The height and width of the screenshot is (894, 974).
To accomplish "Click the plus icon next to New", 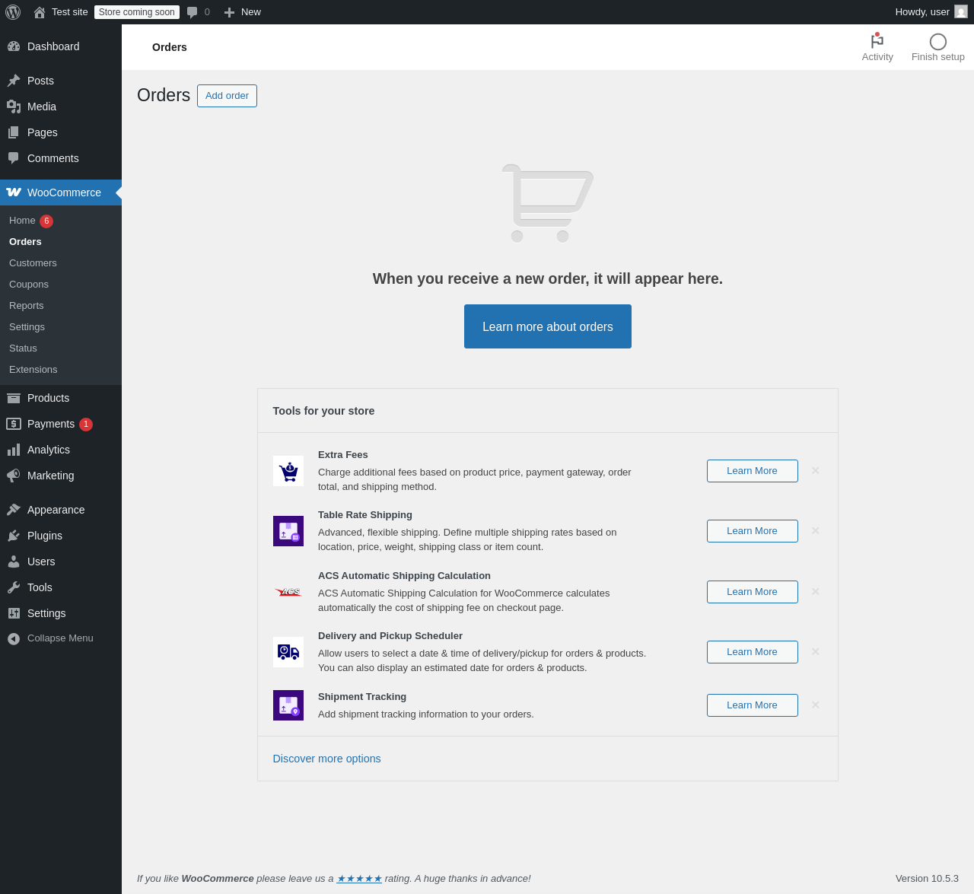I will click(229, 12).
